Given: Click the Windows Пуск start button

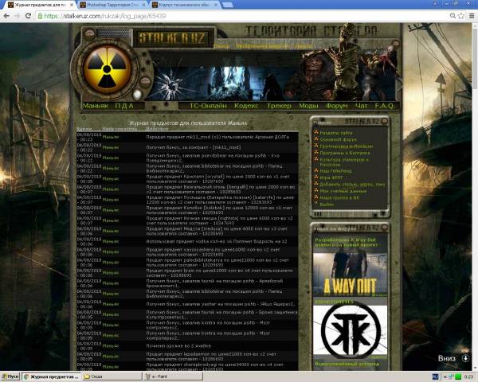Looking at the screenshot, I should (x=10, y=376).
